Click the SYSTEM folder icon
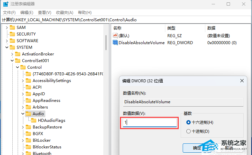Image resolution: width=252 pixels, height=155 pixels. coord(12,47)
